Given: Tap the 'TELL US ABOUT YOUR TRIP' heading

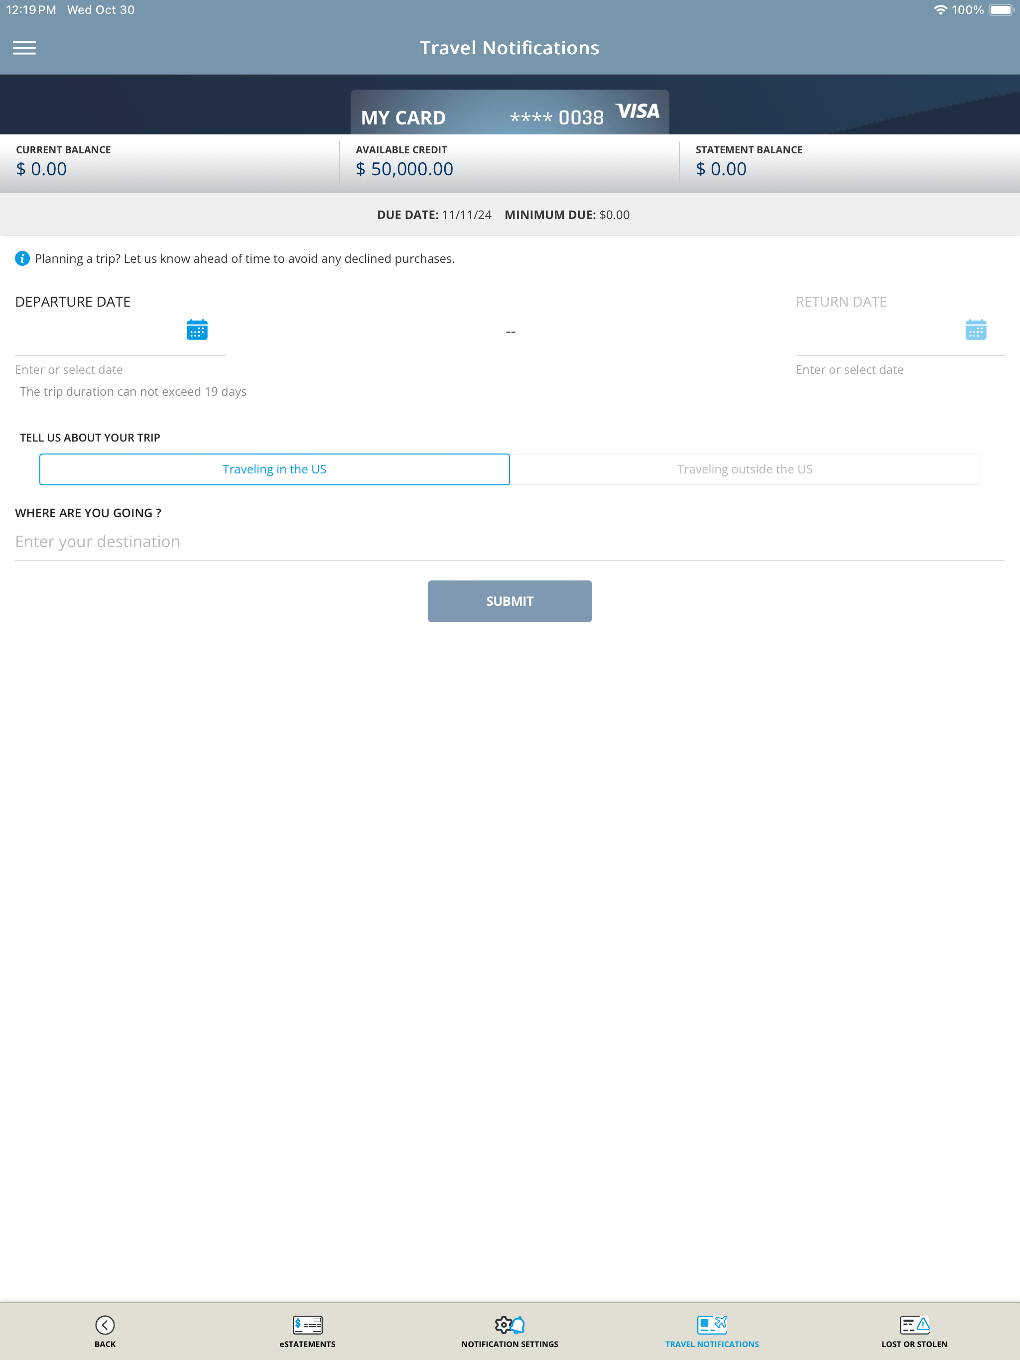Looking at the screenshot, I should (x=90, y=438).
